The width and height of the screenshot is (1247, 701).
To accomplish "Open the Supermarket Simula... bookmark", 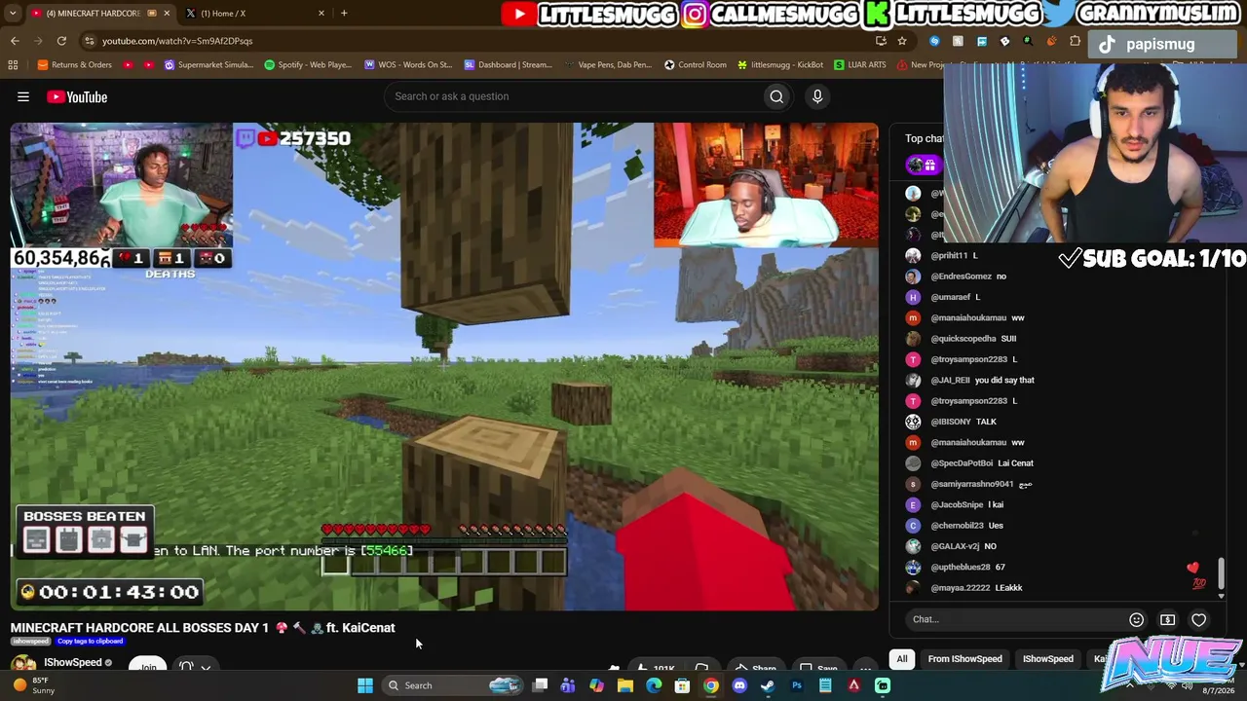I will (208, 65).
